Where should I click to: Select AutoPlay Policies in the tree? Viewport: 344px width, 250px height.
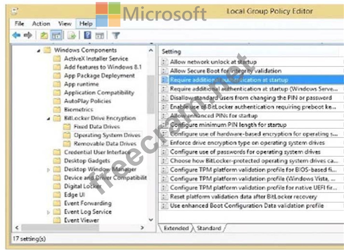(x=87, y=101)
